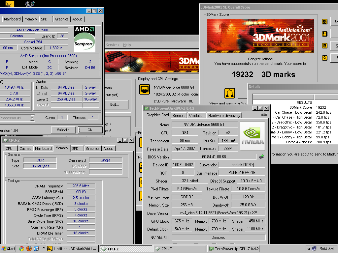Viewport: 338px width, 253px height.
Task: Click the document search icon in 3DMark score window
Action: (x=325, y=46)
